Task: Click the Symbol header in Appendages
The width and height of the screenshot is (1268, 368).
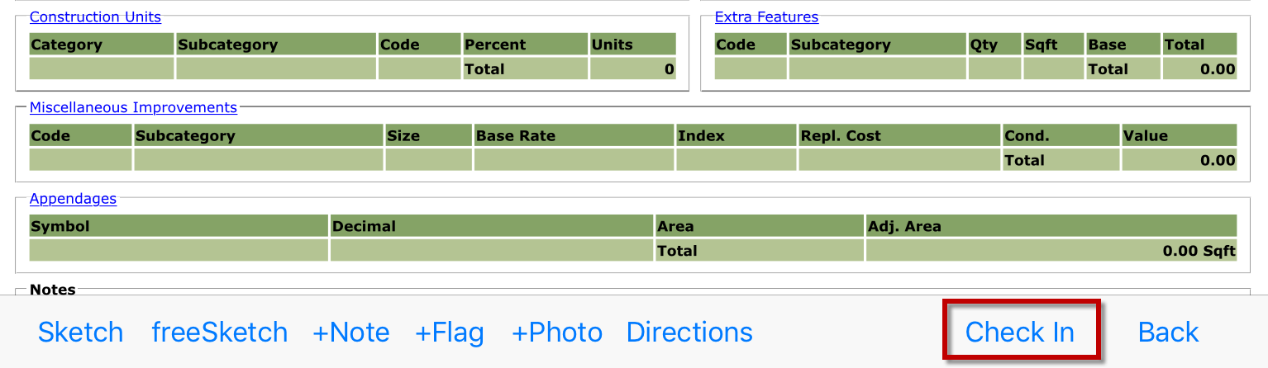Action: click(179, 226)
